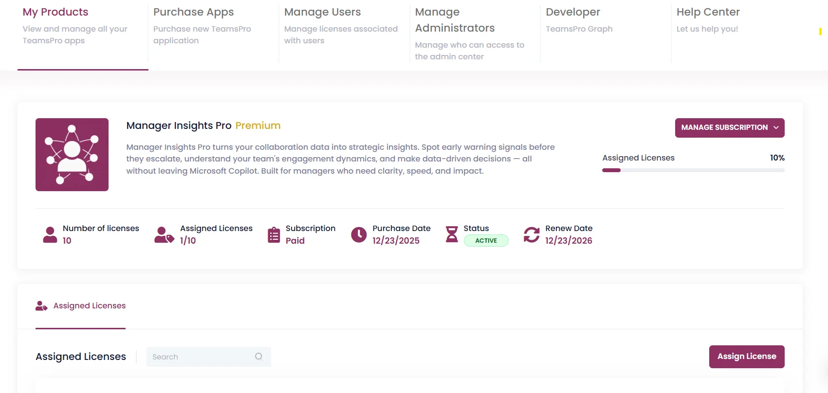Click the Paid subscription value

[x=295, y=241]
